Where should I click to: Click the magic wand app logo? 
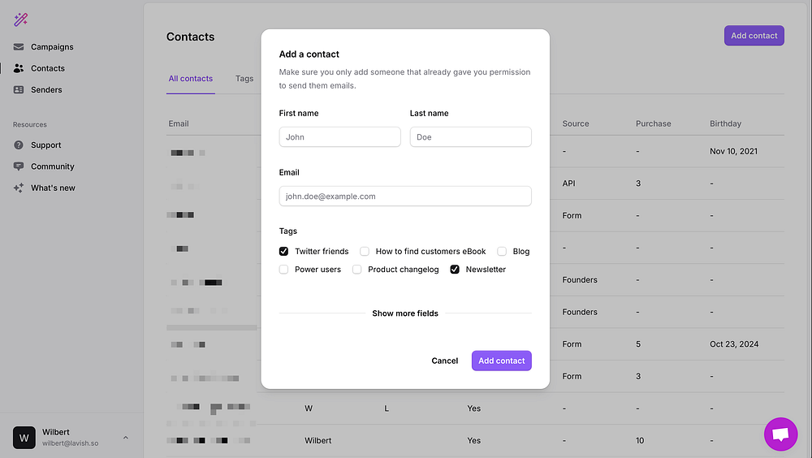point(21,19)
